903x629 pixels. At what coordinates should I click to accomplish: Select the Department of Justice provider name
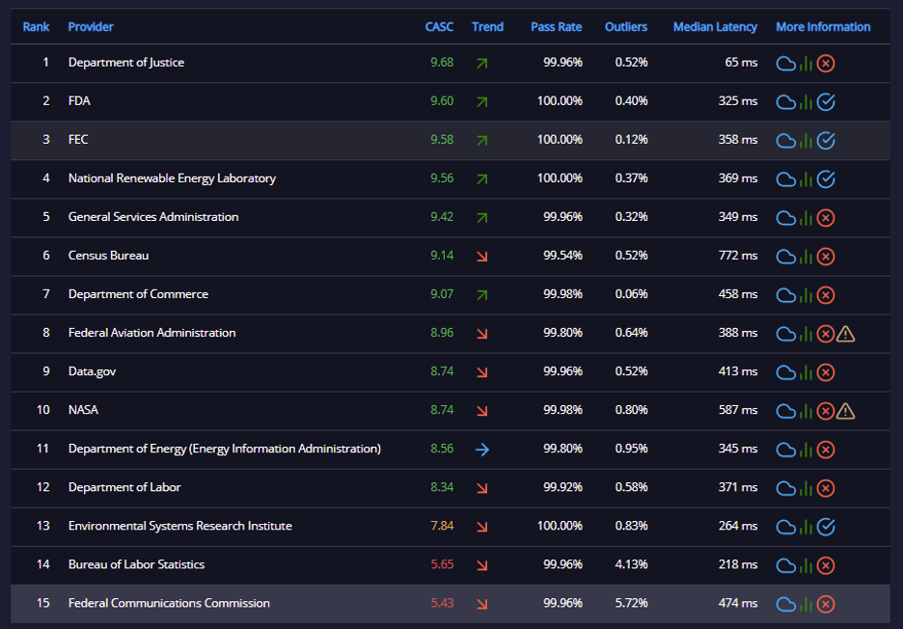tap(126, 62)
